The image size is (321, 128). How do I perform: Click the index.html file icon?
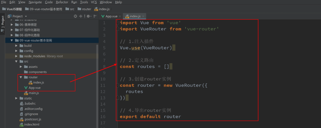(21, 125)
